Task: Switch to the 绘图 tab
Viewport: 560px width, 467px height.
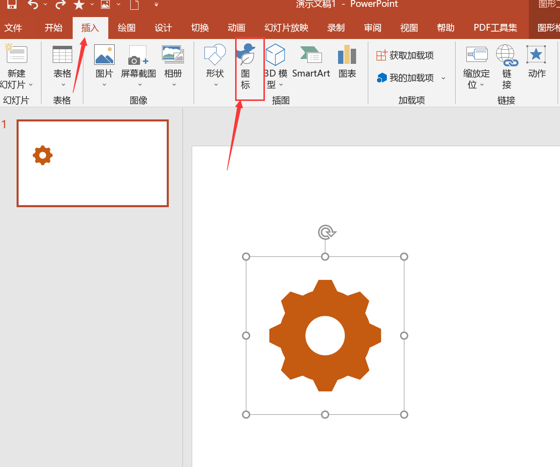Action: pyautogui.click(x=127, y=28)
